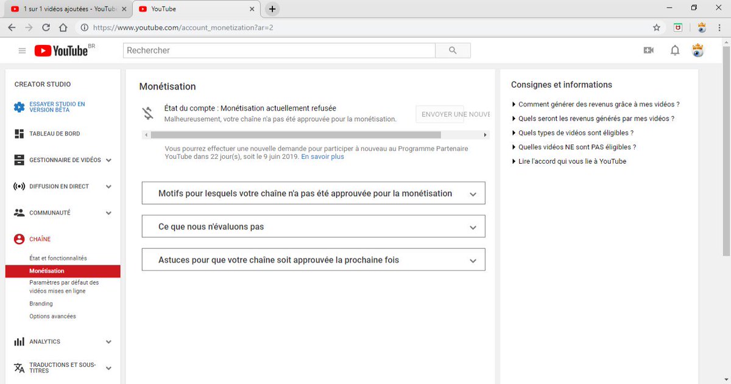Viewport: 731px width, 384px height.
Task: Expand Lire l'accord qui vous lie
Action: (x=568, y=161)
